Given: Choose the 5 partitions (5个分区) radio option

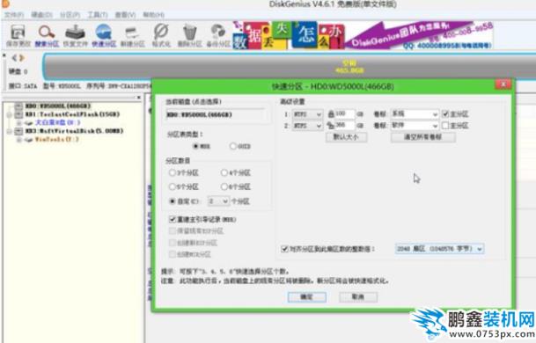Looking at the screenshot, I should (173, 186).
